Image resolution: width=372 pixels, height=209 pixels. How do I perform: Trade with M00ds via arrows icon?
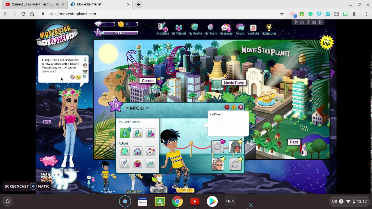(150, 163)
